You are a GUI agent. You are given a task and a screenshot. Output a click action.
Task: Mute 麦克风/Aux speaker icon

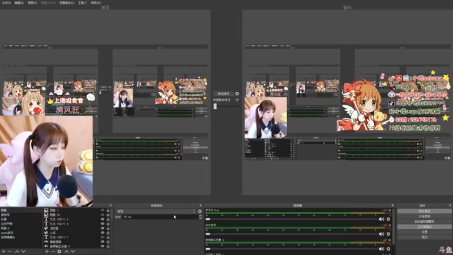tap(381, 219)
